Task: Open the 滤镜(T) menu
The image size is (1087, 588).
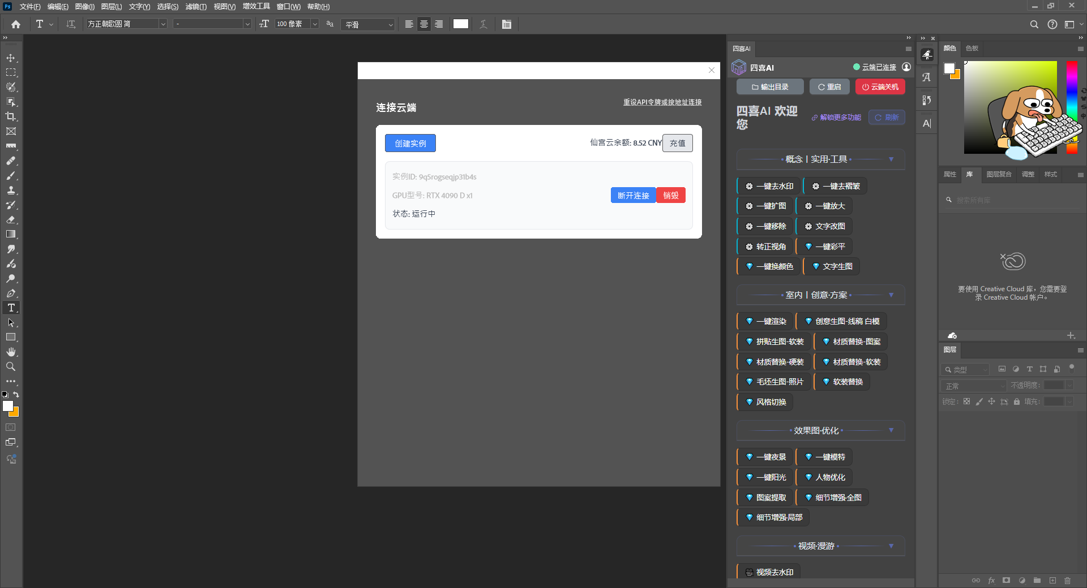Action: point(196,7)
